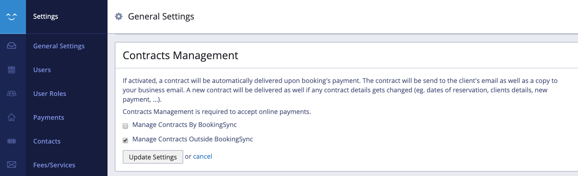Open the Payments settings section
578x176 pixels.
[48, 117]
